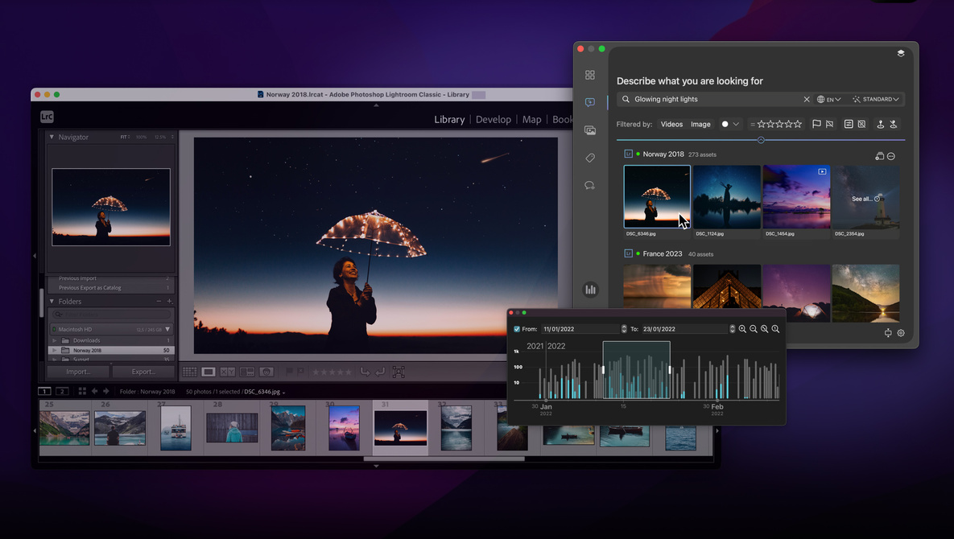The image size is (954, 539).
Task: Switch Lightroom to Survey view
Action: tap(247, 372)
